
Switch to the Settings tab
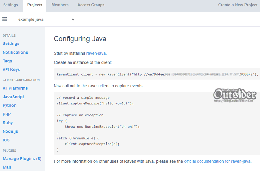pyautogui.click(x=10, y=5)
